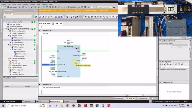Switch to Portal view
Screen dimensions: 192x108
[x=10, y=101]
